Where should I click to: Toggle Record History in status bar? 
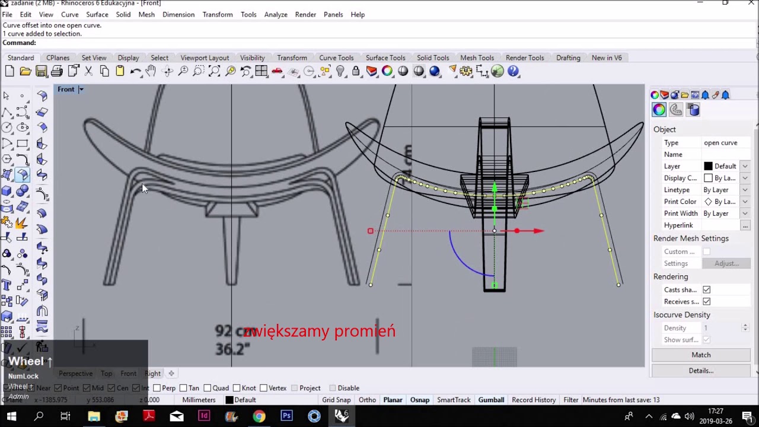(534, 400)
